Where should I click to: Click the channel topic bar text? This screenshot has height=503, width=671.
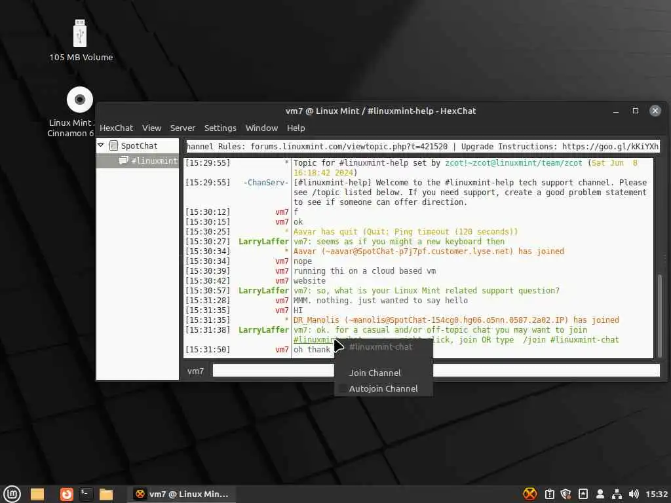point(423,146)
